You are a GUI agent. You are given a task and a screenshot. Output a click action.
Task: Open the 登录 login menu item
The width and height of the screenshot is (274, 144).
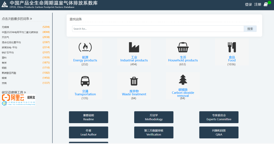point(248,4)
